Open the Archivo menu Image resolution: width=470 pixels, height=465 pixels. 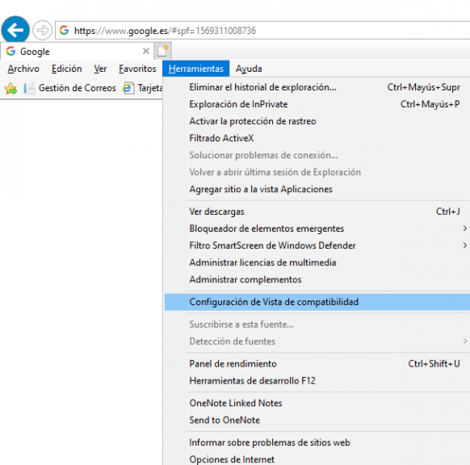23,69
